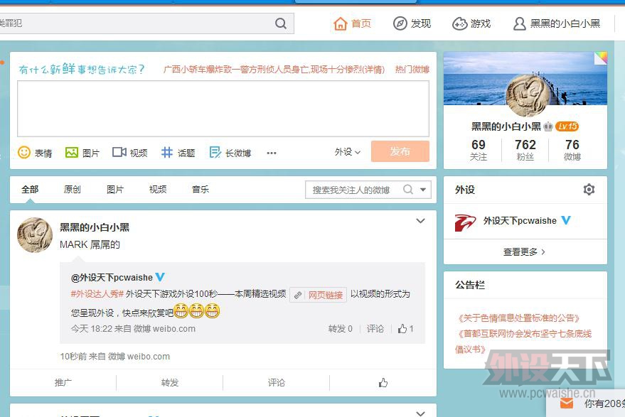The height and width of the screenshot is (417, 625).
Task: Open the 69 关注 following list
Action: [x=479, y=150]
